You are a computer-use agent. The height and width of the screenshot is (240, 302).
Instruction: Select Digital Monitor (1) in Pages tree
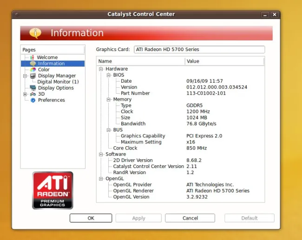click(58, 82)
